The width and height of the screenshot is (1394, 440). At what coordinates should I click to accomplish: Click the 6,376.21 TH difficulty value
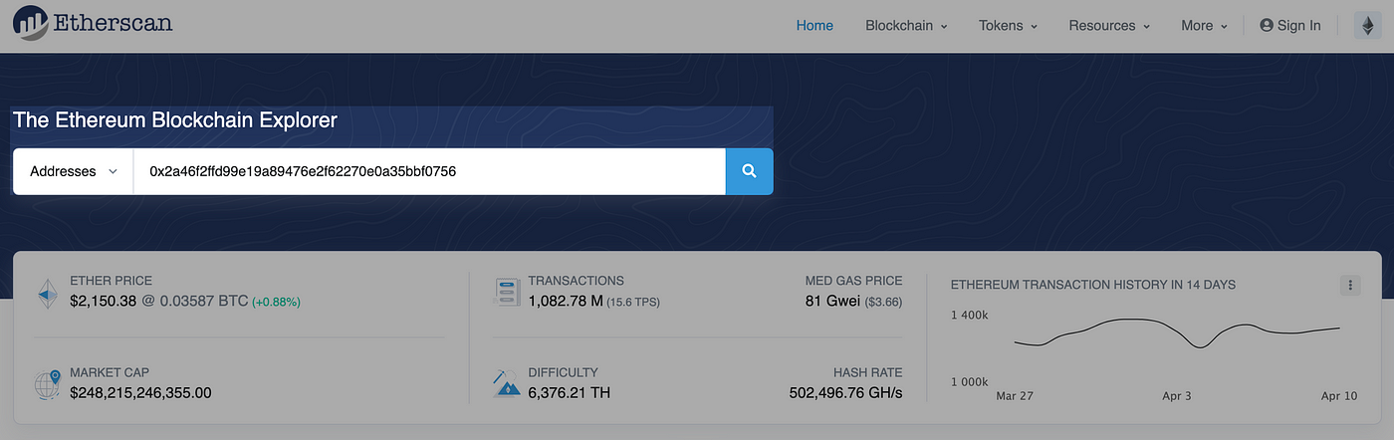click(569, 392)
